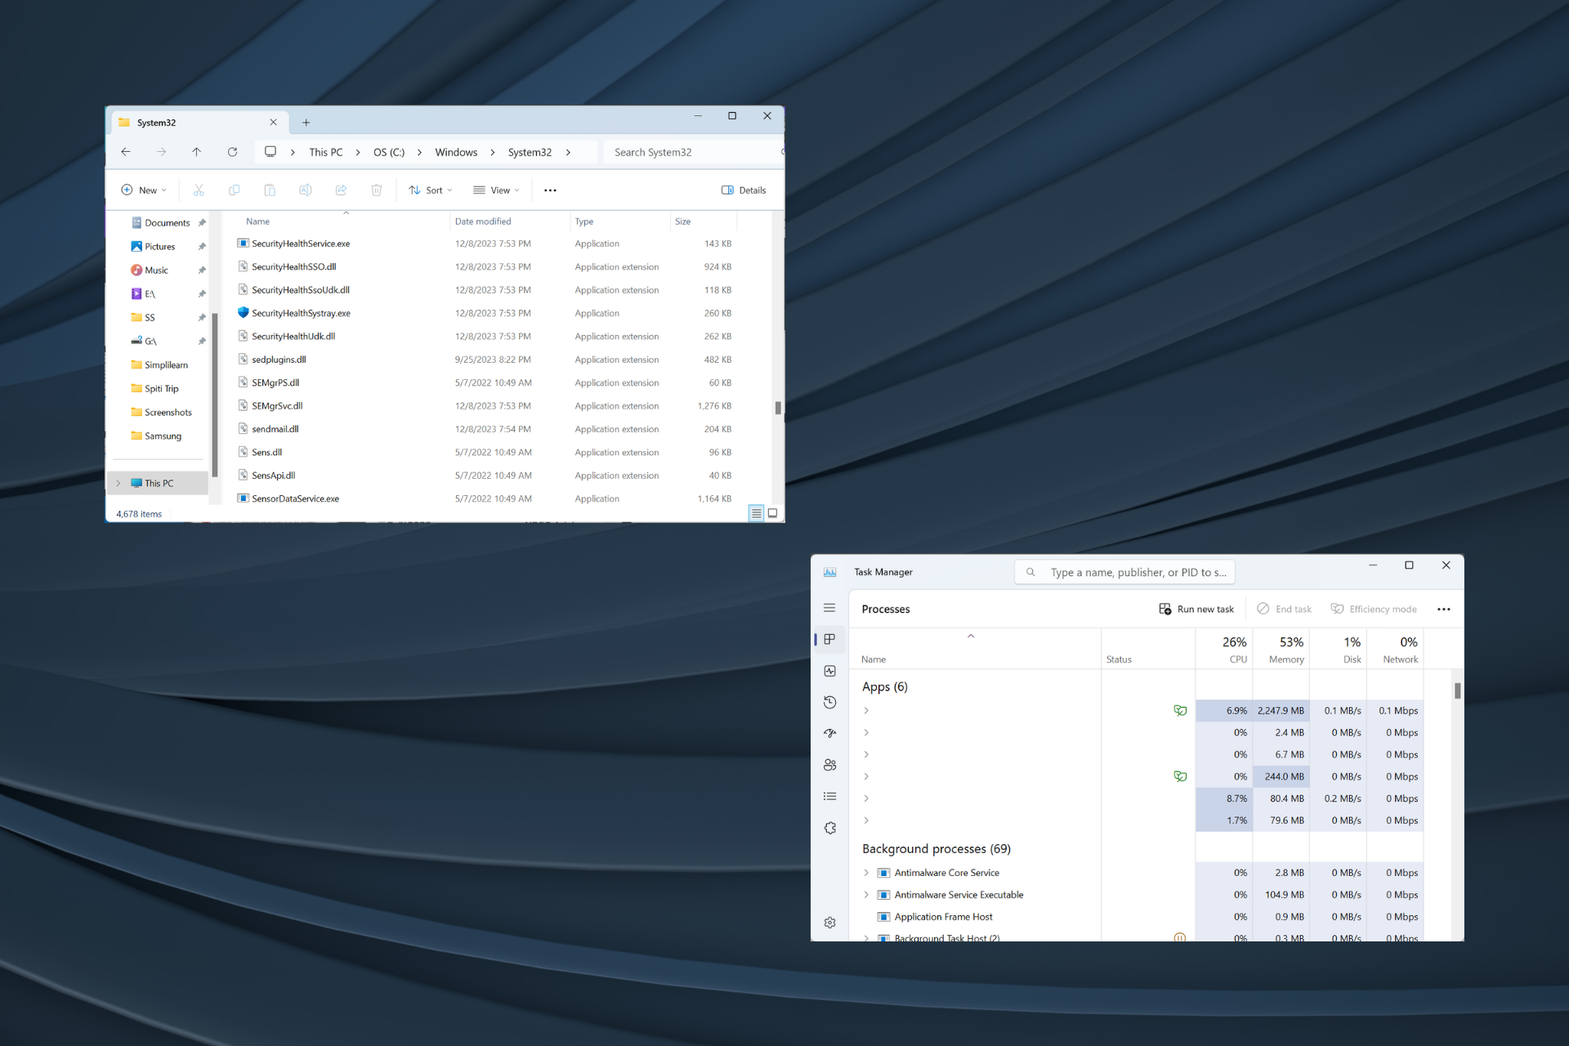Refresh the System32 folder view
Image resolution: width=1569 pixels, height=1046 pixels.
(x=232, y=152)
